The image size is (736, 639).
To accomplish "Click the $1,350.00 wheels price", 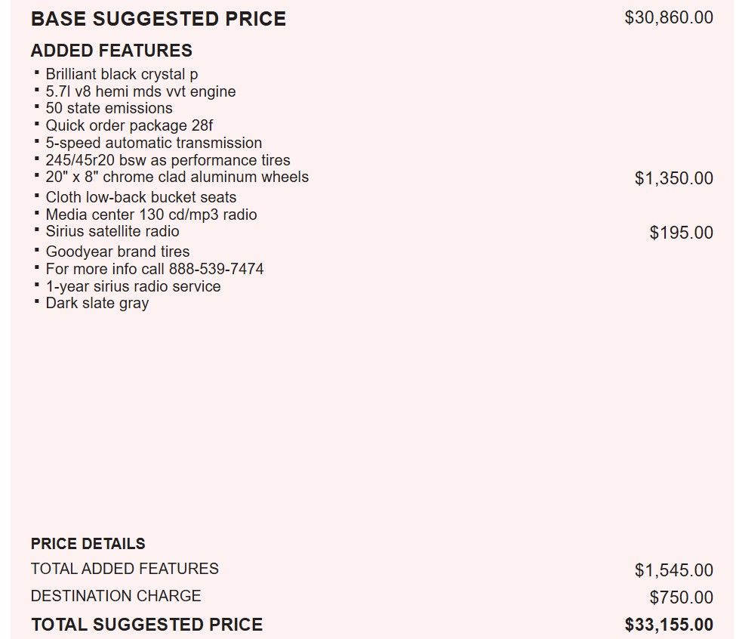I will point(674,178).
